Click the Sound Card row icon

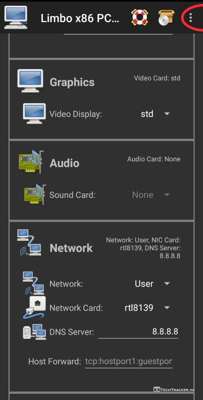[35, 194]
